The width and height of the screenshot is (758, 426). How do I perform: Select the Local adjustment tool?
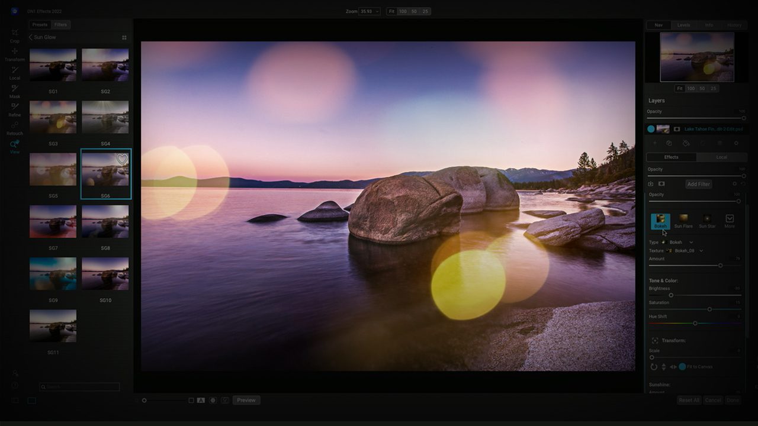click(15, 72)
